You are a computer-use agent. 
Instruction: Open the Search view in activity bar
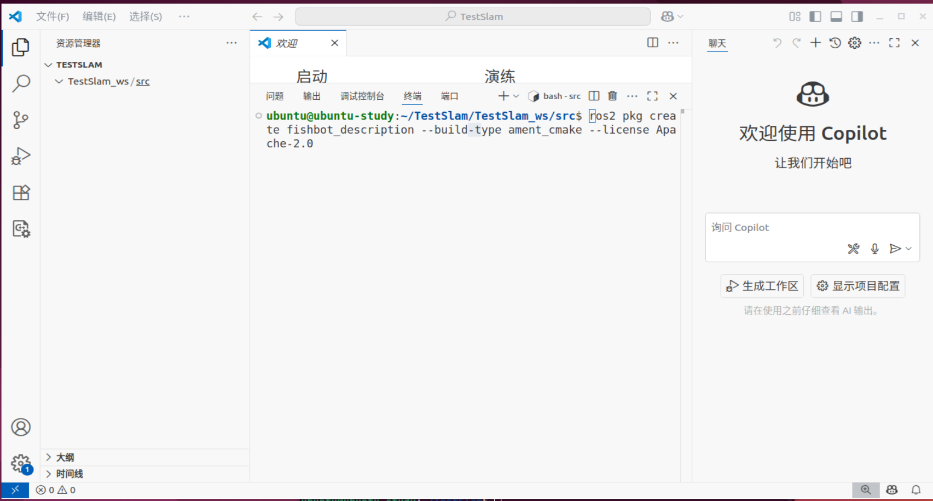click(21, 83)
